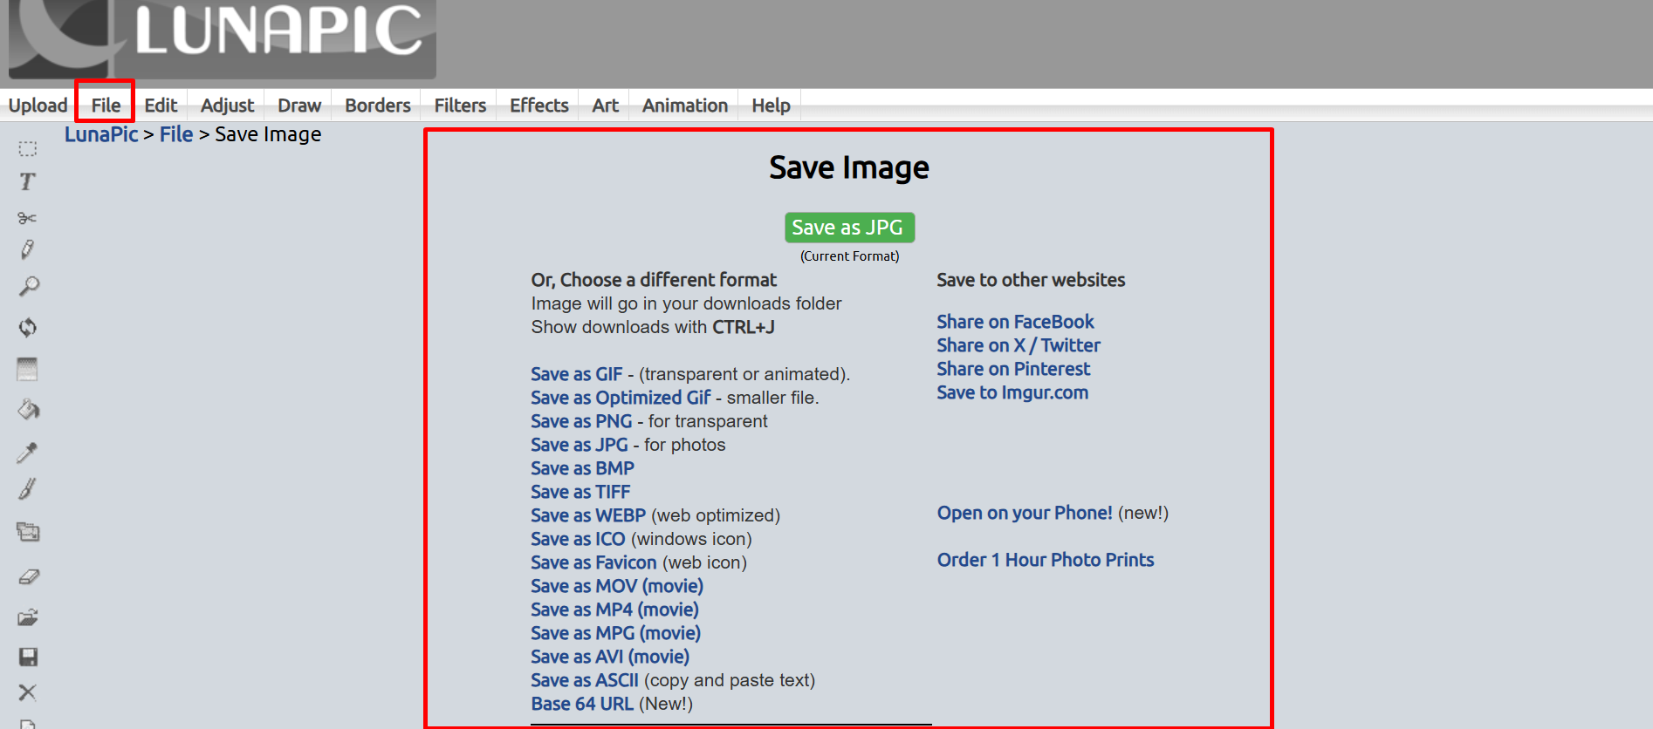
Task: Click the floppy disk save icon
Action: click(x=28, y=657)
